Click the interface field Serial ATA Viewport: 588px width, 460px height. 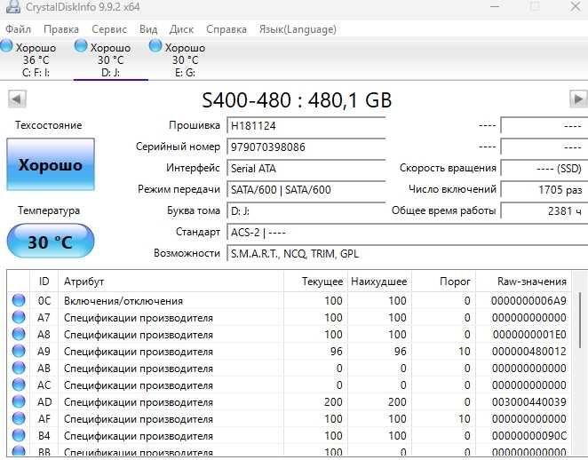pos(306,169)
